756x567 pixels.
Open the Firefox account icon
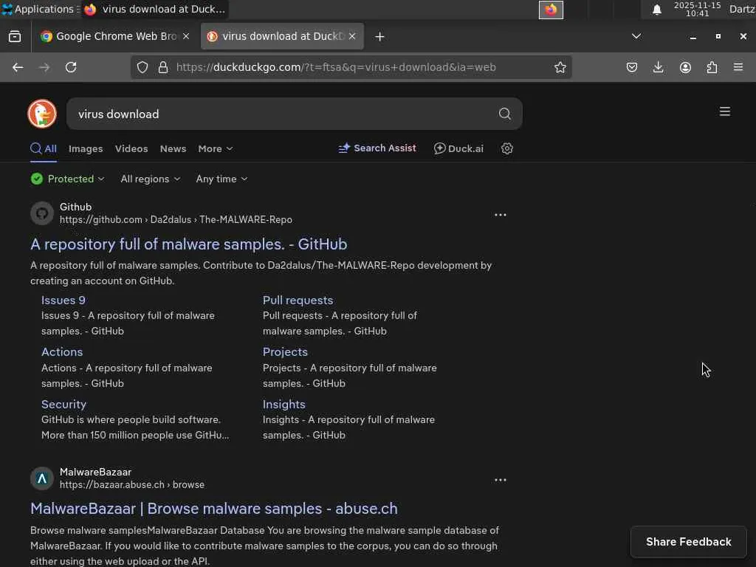click(685, 67)
